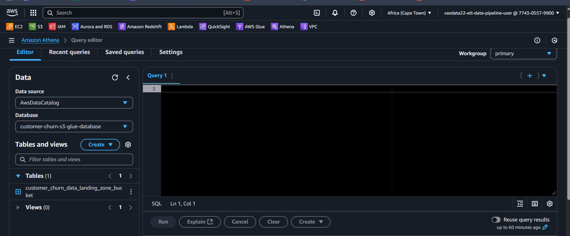
Task: Open the VPC shortcut
Action: 309,27
